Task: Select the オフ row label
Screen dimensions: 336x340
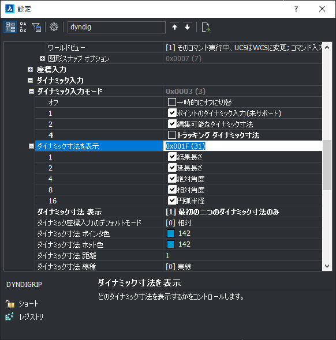Action: click(53, 103)
